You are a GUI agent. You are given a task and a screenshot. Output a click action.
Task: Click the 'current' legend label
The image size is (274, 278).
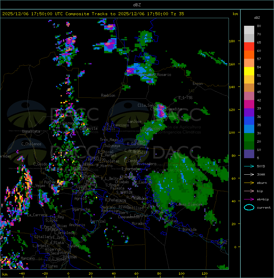(264, 208)
